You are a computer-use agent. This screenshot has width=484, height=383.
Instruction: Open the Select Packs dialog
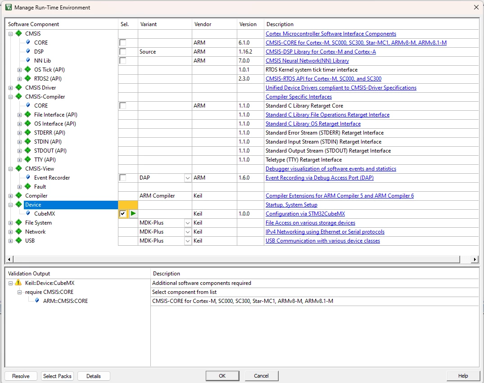pyautogui.click(x=57, y=376)
